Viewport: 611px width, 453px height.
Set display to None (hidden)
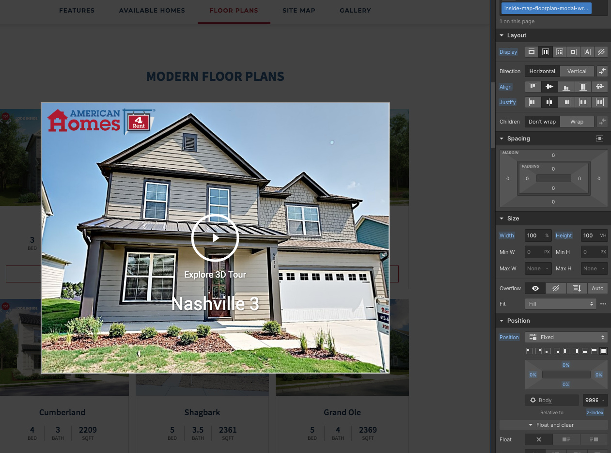coord(601,52)
